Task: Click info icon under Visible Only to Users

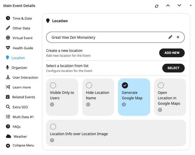Action: [x=52, y=104]
